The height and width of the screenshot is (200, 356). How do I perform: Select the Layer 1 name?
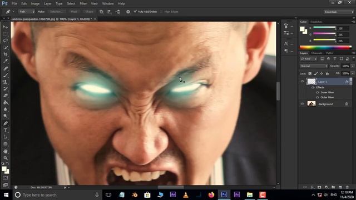point(323,82)
